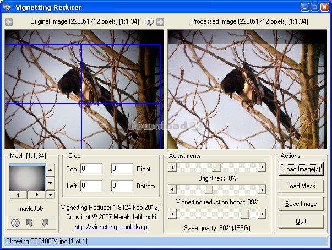332x250 pixels.
Task: Center mask using dot button
Action: 51,195
